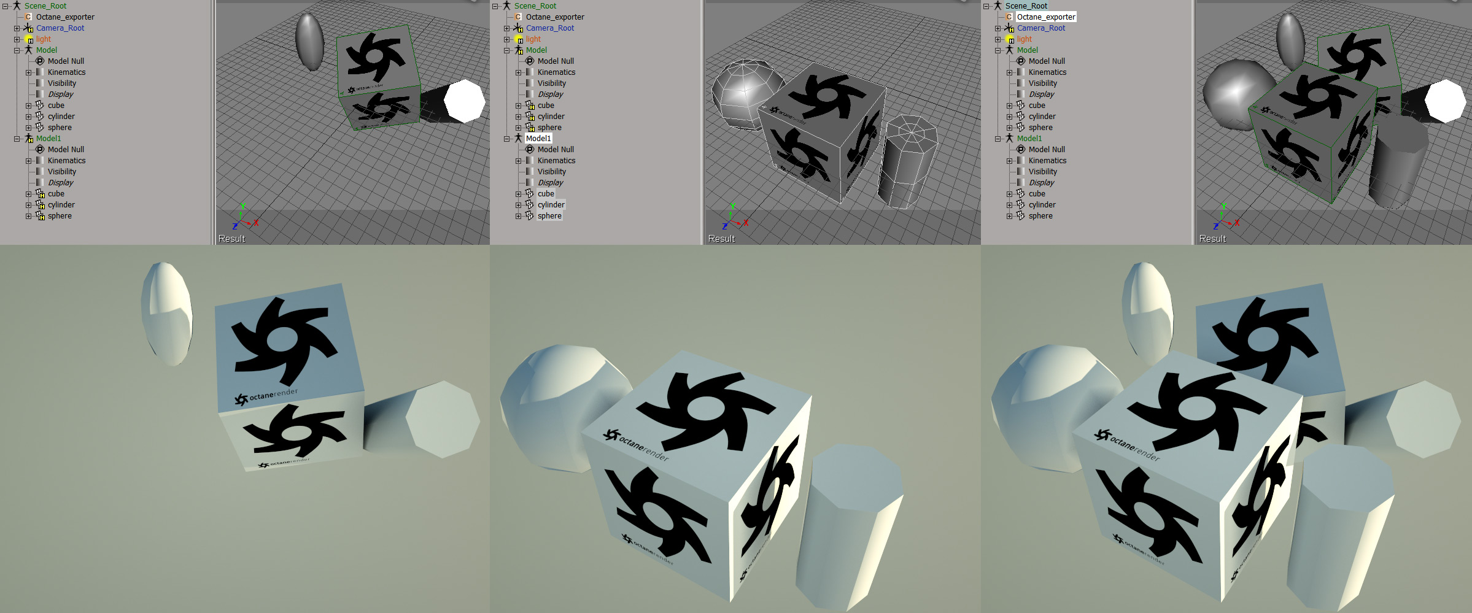Select 'Kinematics' under Model in the right panel
1472x613 pixels.
pos(1047,72)
